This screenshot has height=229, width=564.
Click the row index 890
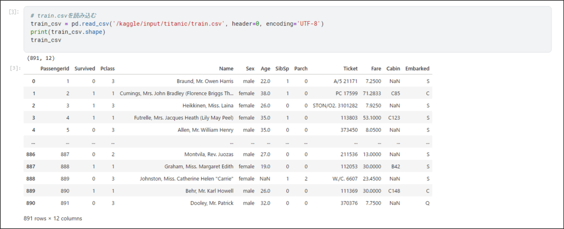click(31, 203)
